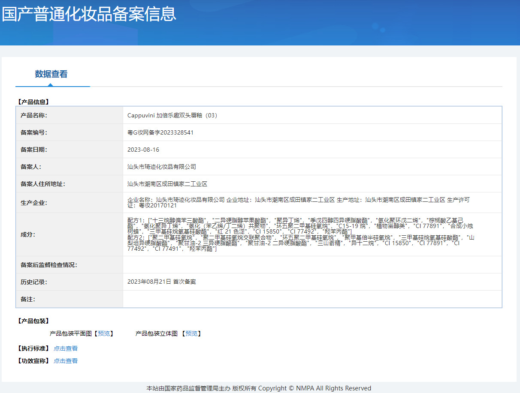Click the NMPA copyright footer text
This screenshot has height=393, width=520.
[259, 388]
